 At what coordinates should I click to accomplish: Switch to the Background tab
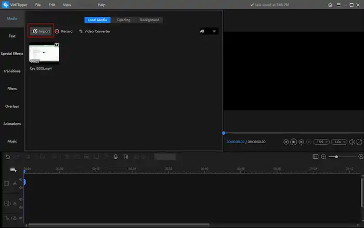149,20
